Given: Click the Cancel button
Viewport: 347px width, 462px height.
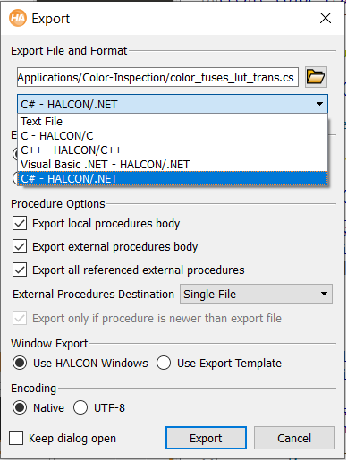Looking at the screenshot, I should [294, 438].
